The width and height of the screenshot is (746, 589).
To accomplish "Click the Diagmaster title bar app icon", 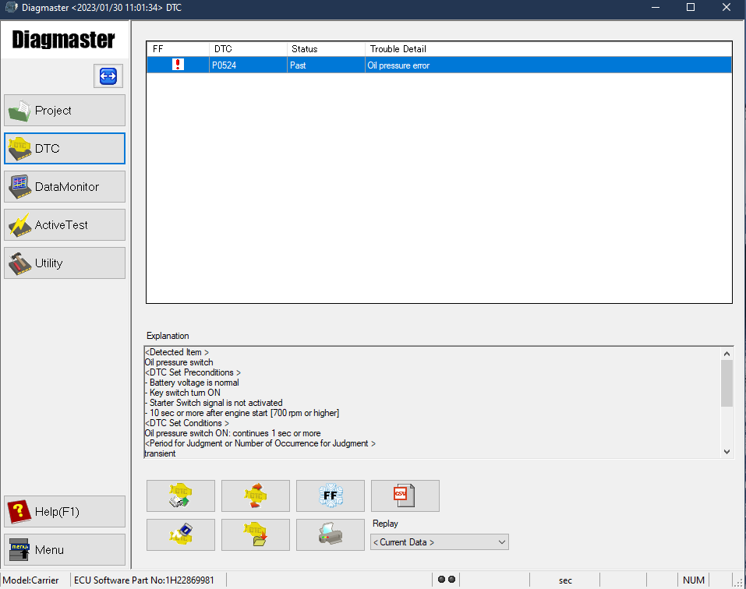I will coord(11,8).
